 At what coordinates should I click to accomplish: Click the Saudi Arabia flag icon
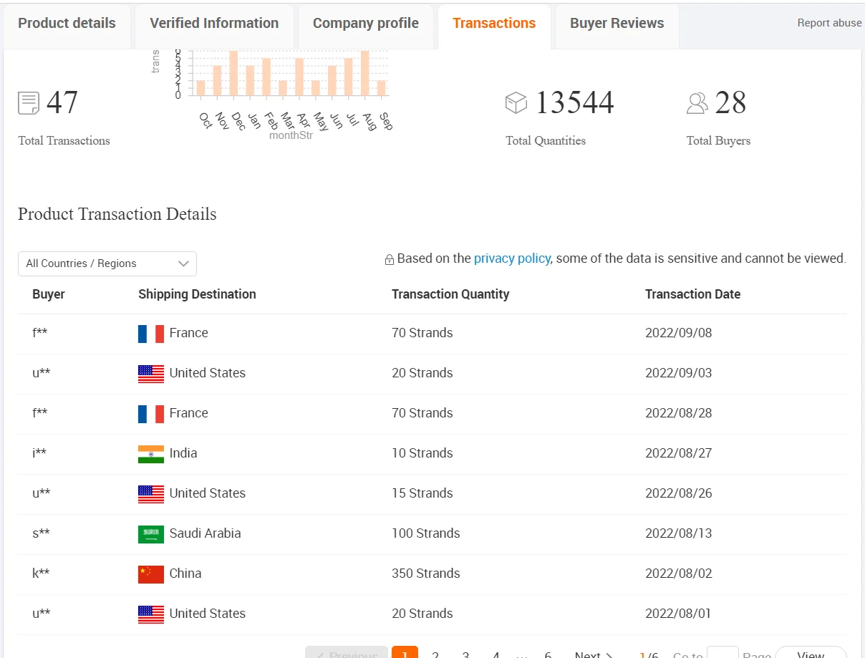[151, 534]
